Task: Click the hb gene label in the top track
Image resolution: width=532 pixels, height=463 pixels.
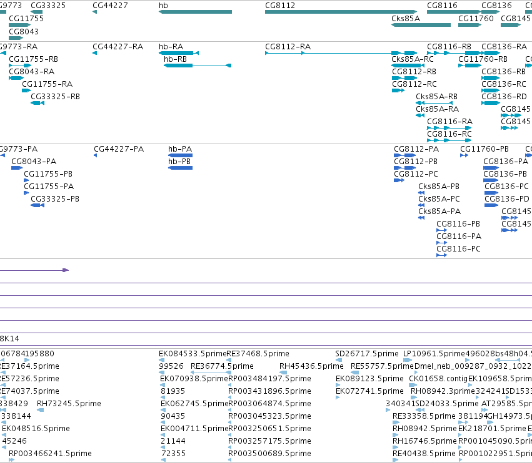Action: click(163, 6)
